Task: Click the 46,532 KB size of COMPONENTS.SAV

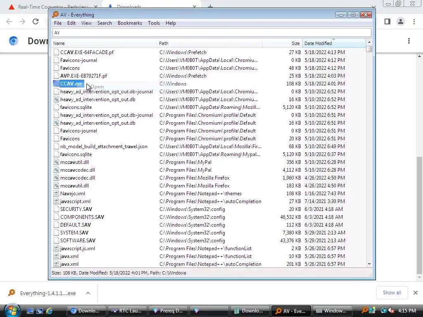Action: 290,217
